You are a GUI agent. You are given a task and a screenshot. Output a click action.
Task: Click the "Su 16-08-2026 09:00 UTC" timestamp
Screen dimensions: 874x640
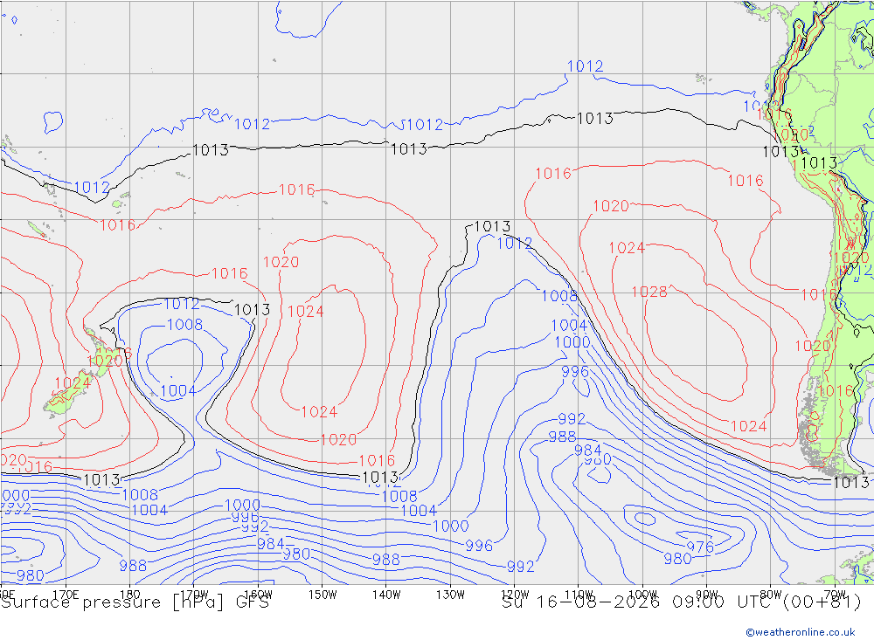pos(639,602)
